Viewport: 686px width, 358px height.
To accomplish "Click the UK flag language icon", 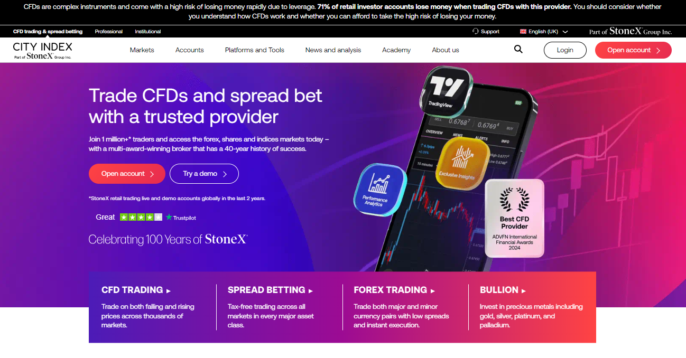I will pos(523,32).
